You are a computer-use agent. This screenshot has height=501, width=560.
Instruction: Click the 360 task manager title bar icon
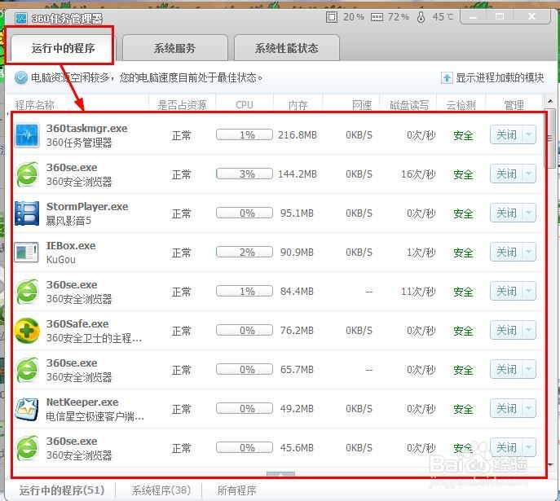click(21, 18)
